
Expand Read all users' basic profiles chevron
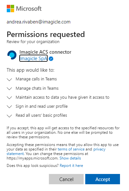[9, 116]
